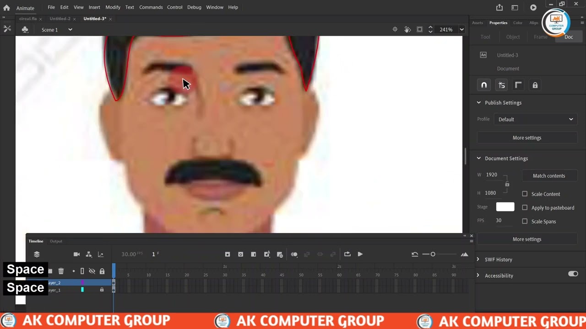Image resolution: width=586 pixels, height=329 pixels.
Task: Expand the Accessibility section
Action: click(x=478, y=275)
